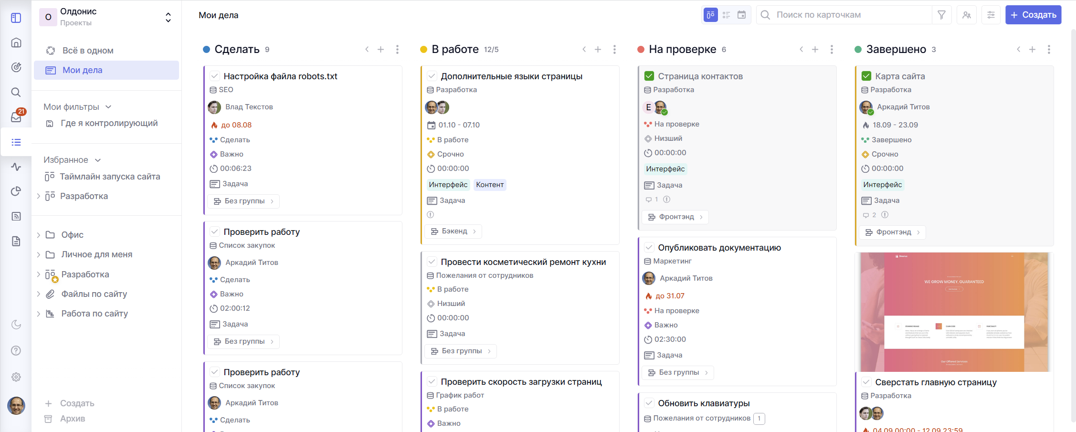1076x432 pixels.
Task: Open the Архив link in sidebar
Action: coord(73,419)
